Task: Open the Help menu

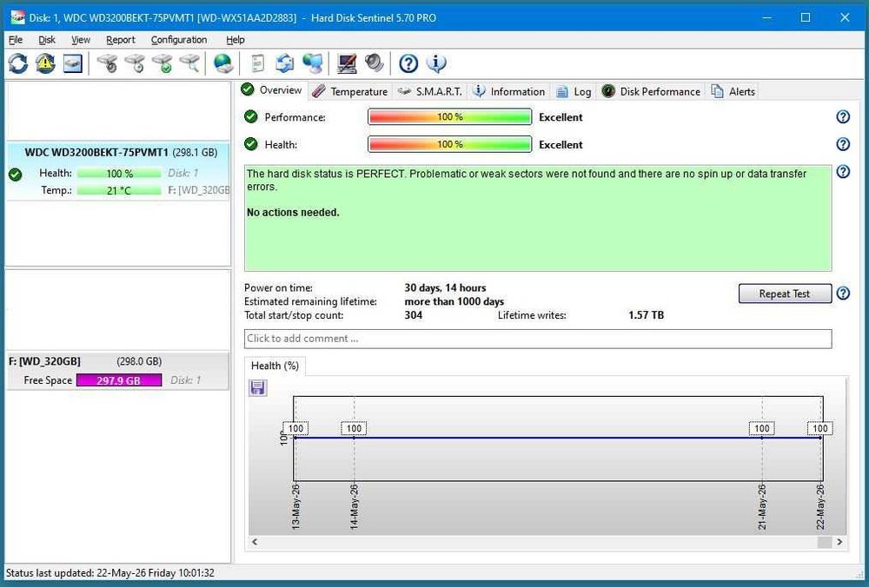Action: pyautogui.click(x=235, y=40)
